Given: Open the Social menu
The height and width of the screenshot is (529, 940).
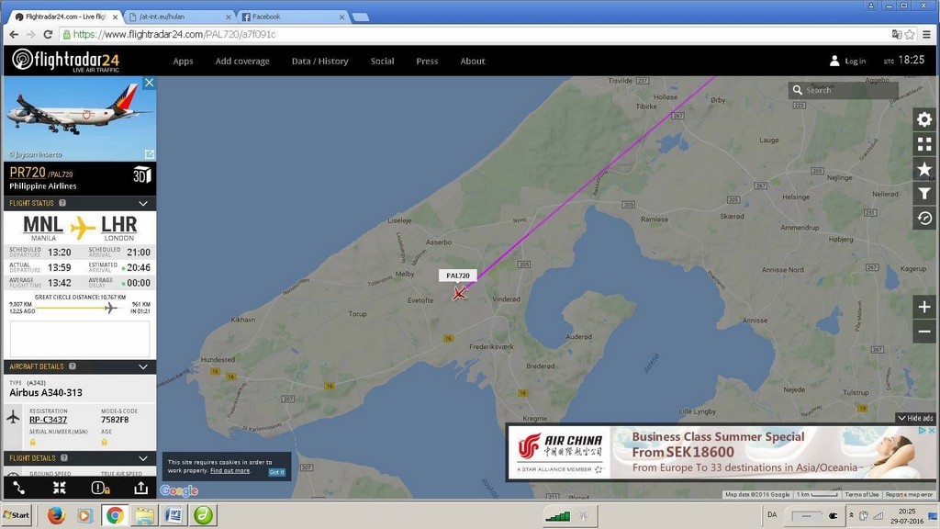Looking at the screenshot, I should pos(382,62).
